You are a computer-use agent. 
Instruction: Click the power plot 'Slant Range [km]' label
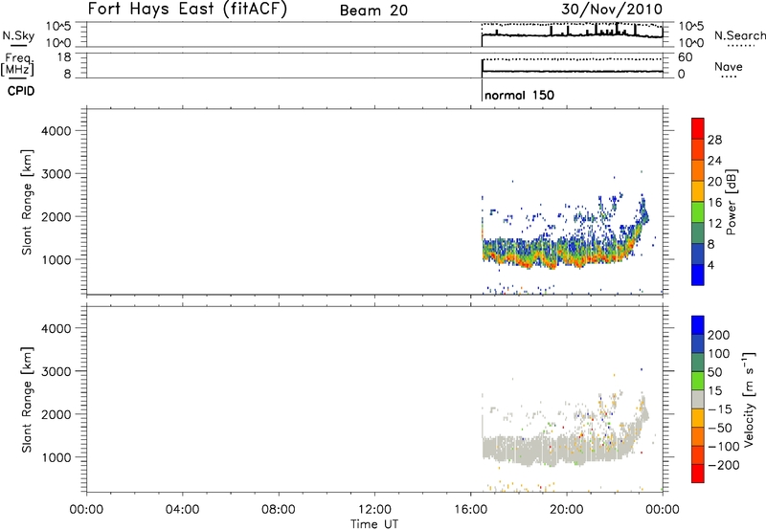coord(27,202)
